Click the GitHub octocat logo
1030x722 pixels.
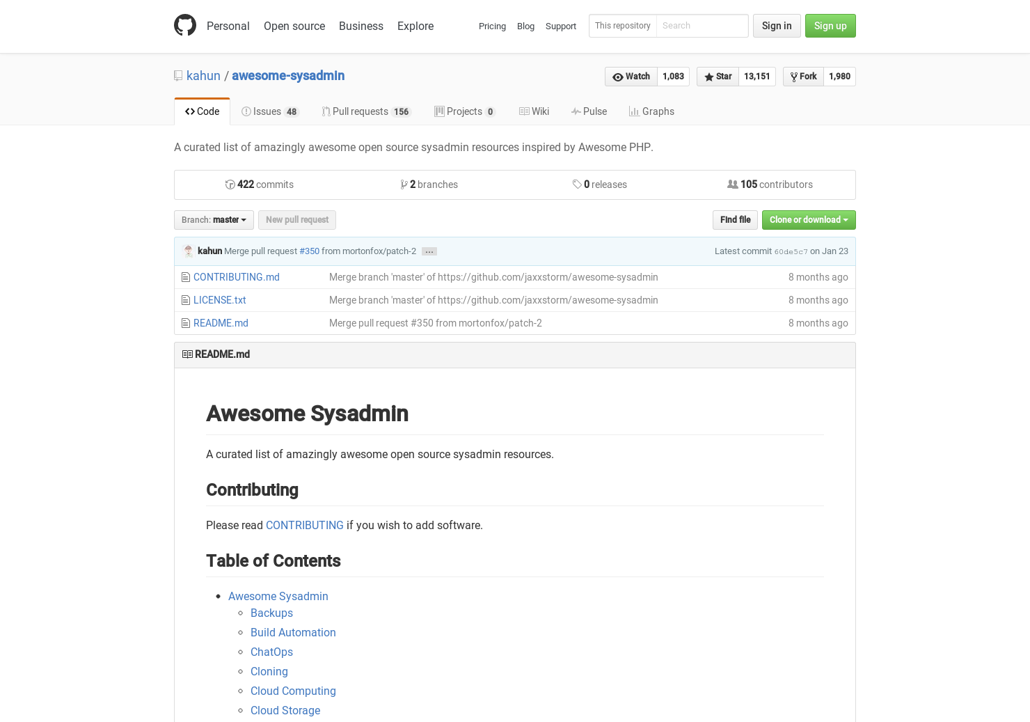pos(185,25)
